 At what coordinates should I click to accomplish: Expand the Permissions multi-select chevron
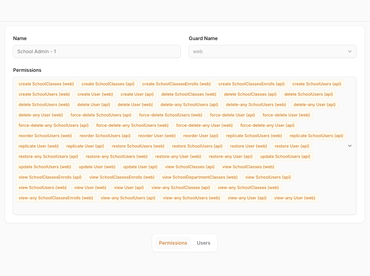pos(350,146)
